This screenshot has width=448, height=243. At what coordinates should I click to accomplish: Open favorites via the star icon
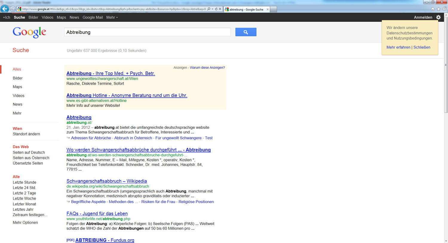pyautogui.click(x=438, y=9)
